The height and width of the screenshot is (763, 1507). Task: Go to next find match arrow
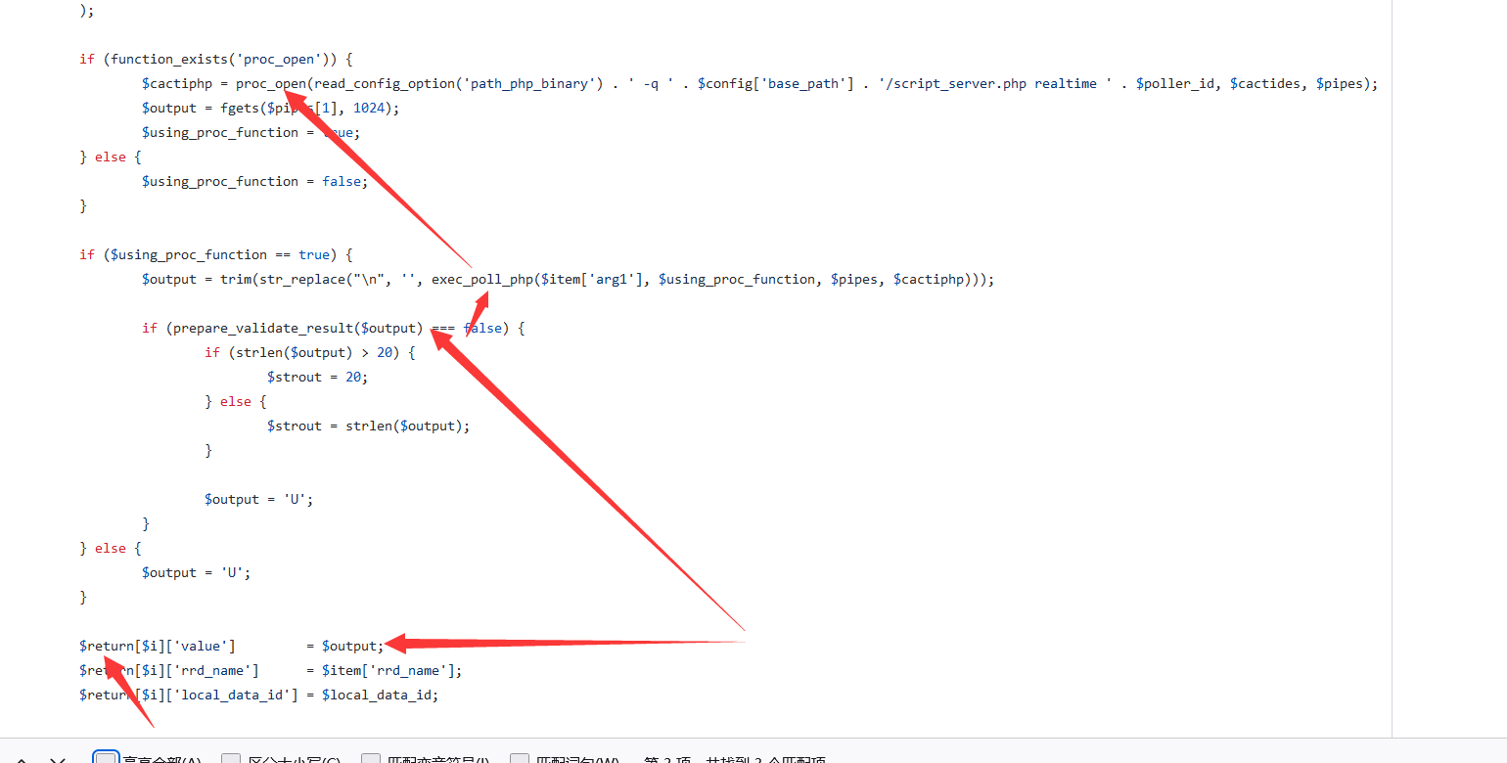click(x=58, y=760)
